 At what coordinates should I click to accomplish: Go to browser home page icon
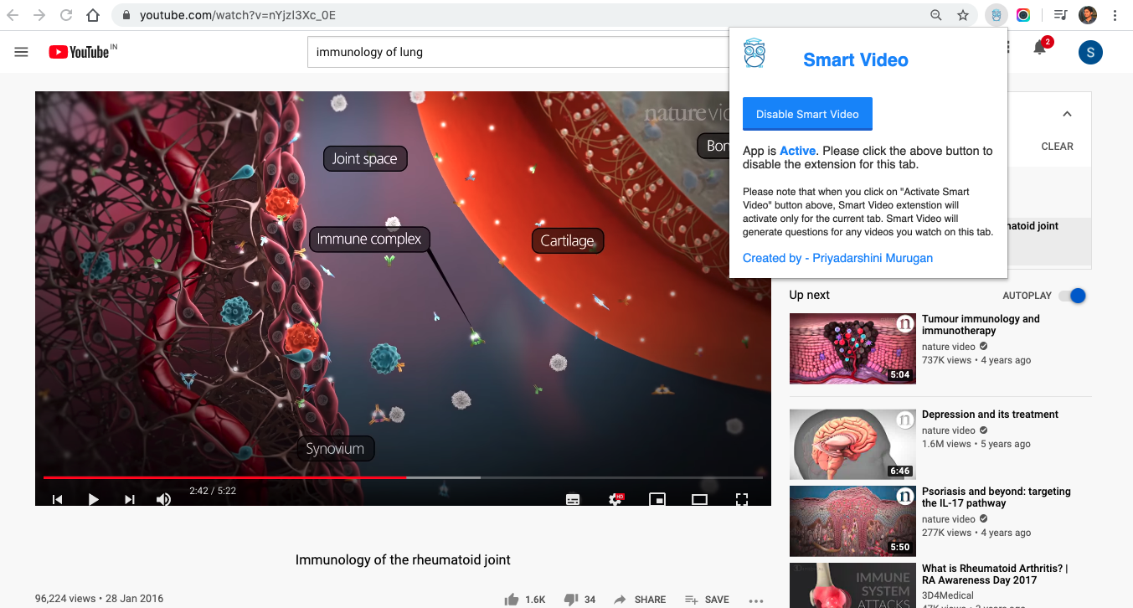[x=94, y=15]
